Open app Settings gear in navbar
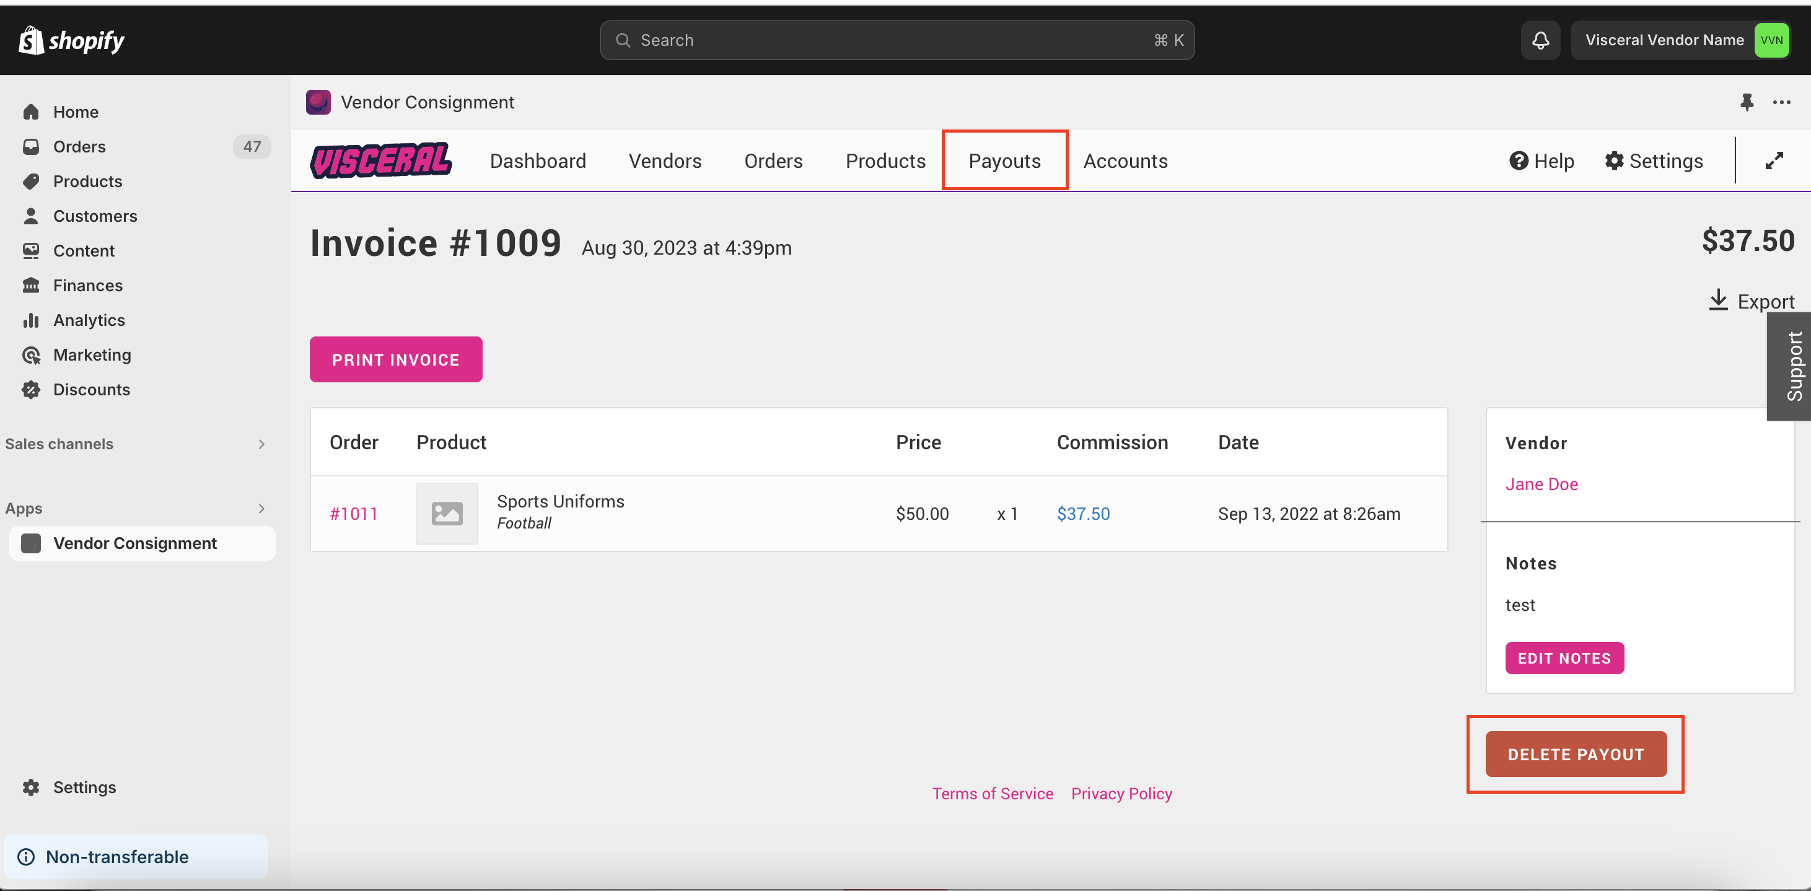 tap(1654, 161)
